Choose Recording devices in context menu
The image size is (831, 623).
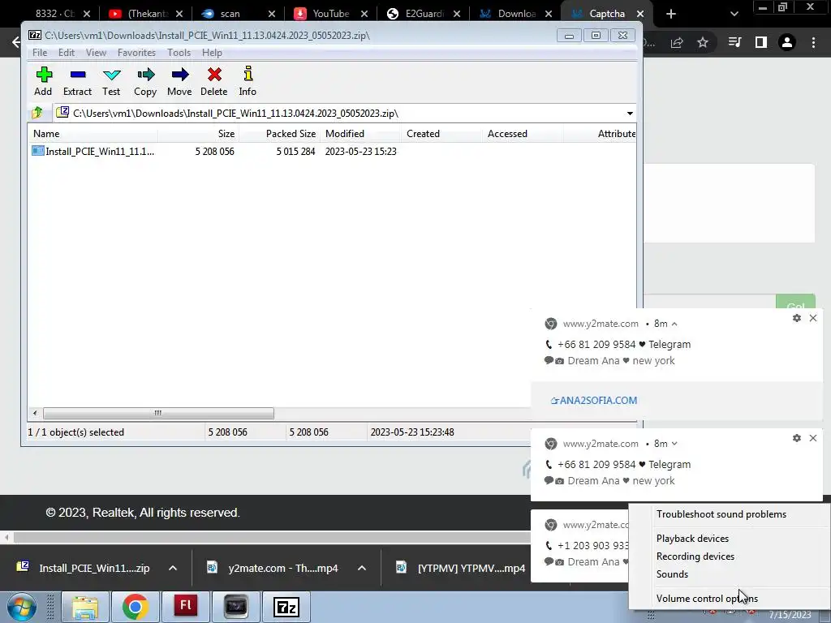pos(695,556)
